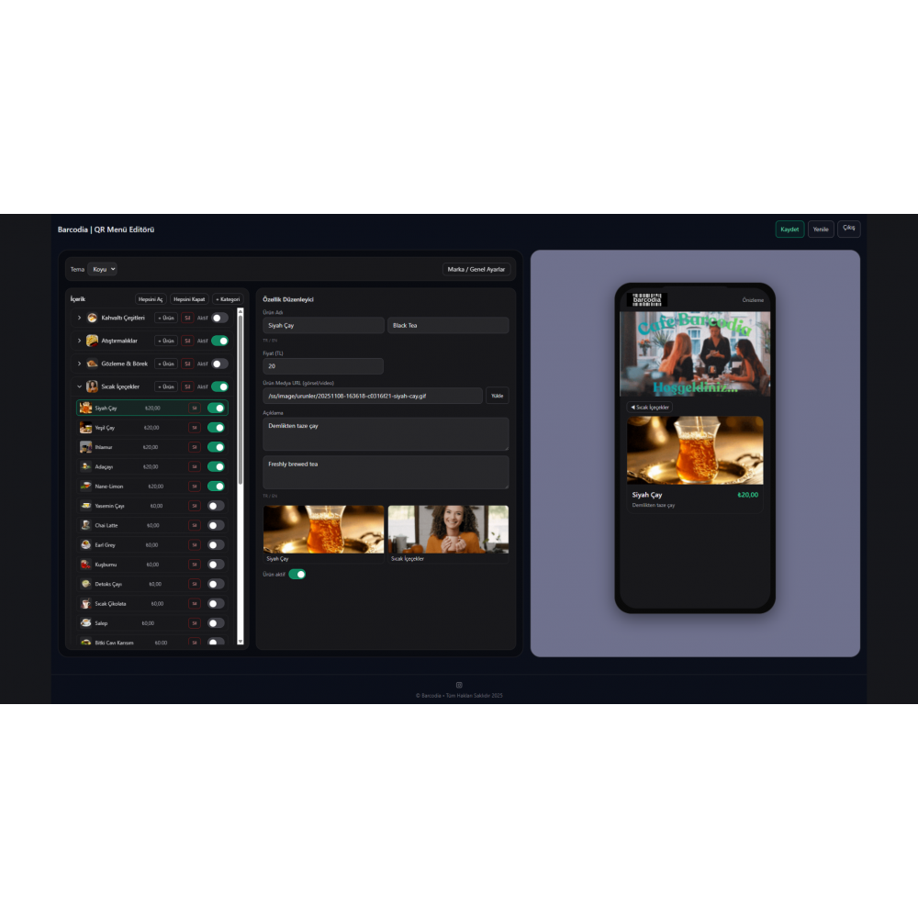Open Marka / Genel Ayarlar settings
The width and height of the screenshot is (918, 918).
[x=476, y=270]
